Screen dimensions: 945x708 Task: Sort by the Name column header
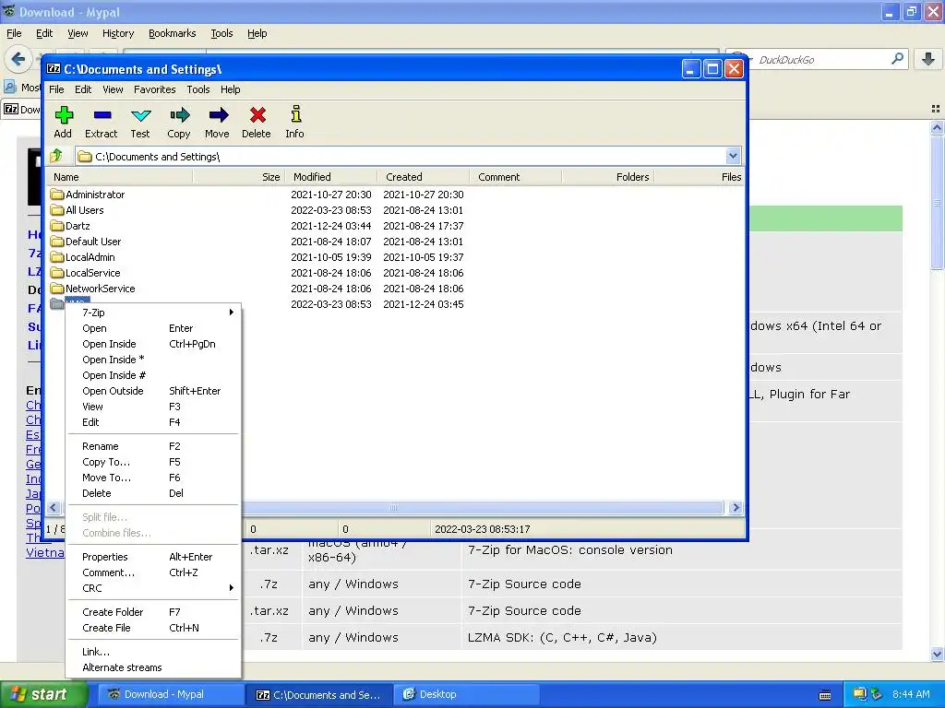pos(120,176)
